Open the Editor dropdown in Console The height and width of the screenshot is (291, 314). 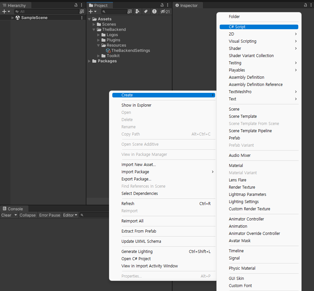coord(70,215)
